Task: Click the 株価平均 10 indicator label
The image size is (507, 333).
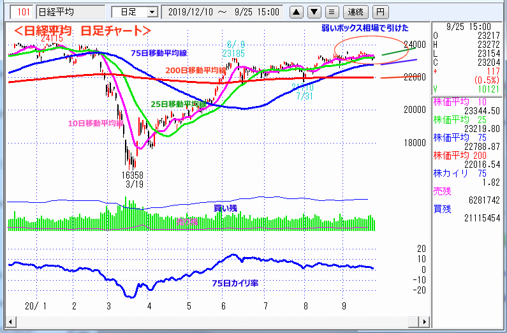Action: click(x=459, y=102)
